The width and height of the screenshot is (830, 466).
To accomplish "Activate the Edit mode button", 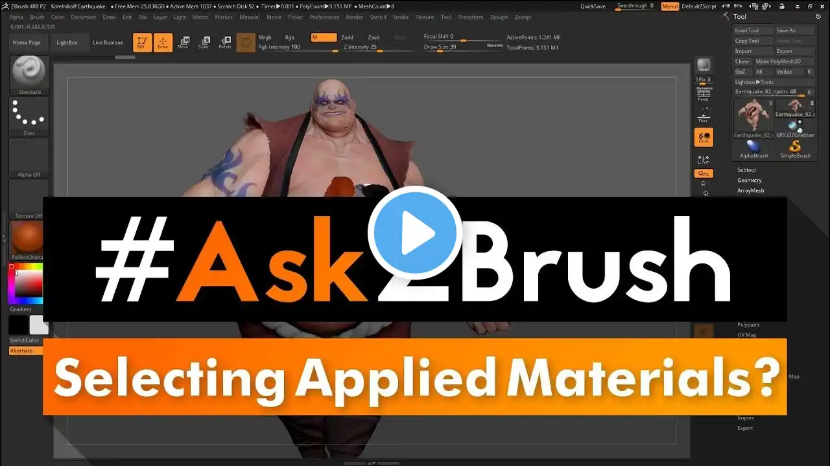I will coord(142,43).
